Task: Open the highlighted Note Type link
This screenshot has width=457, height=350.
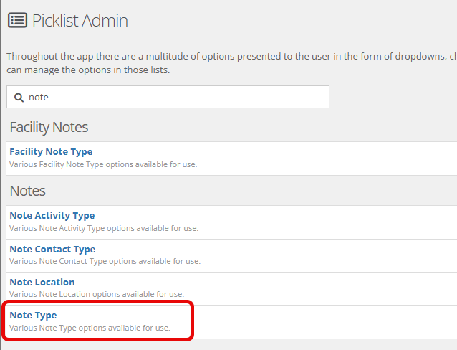Action: click(33, 315)
